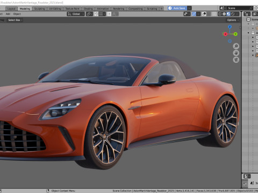Image resolution: width=258 pixels, height=193 pixels.
Task: Switch to the UV Editing workspace tab
Action: pos(55,9)
